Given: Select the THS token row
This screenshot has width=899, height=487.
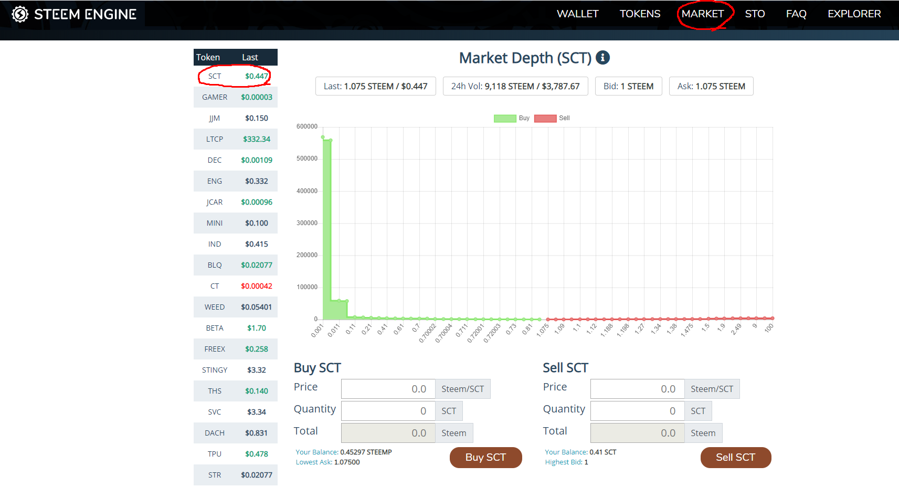Looking at the screenshot, I should (236, 391).
